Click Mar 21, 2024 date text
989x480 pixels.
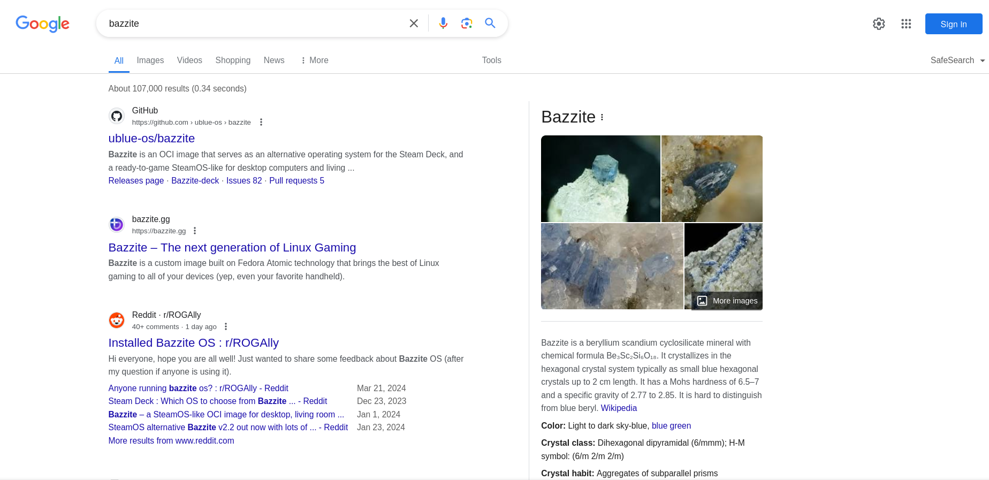tap(382, 388)
